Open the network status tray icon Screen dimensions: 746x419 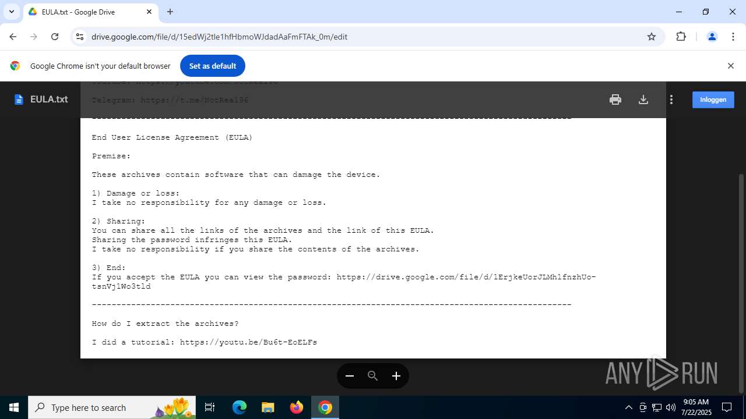tap(657, 407)
